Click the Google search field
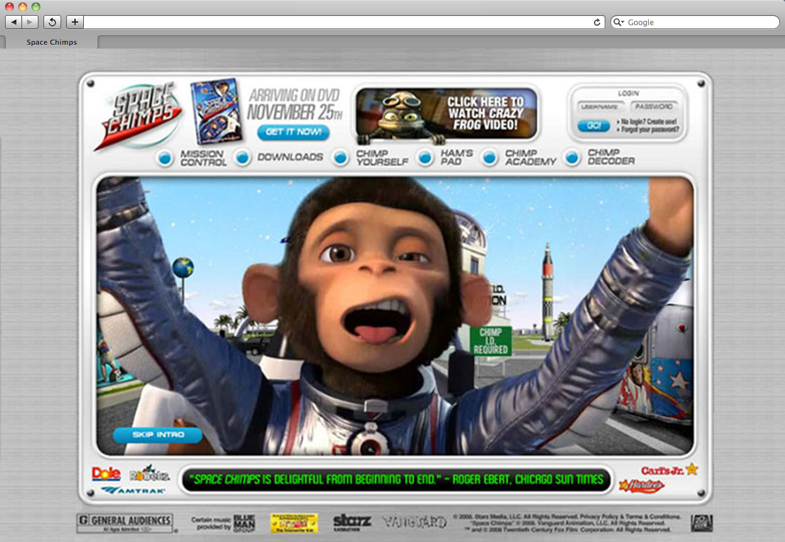The image size is (785, 542). pyautogui.click(x=695, y=22)
